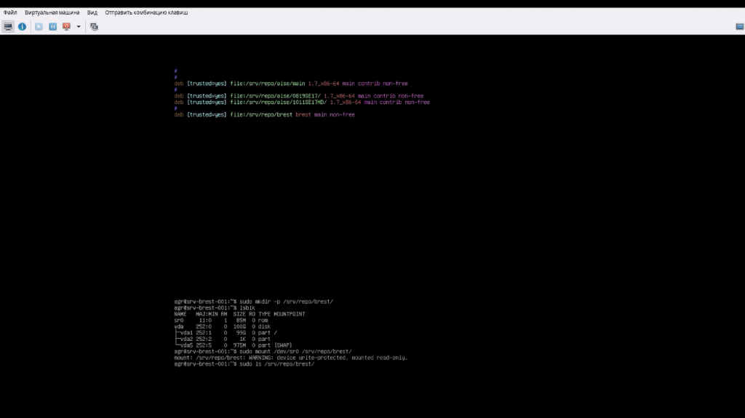Open the manage VM snapshots icon
This screenshot has height=418, width=745.
pos(94,27)
